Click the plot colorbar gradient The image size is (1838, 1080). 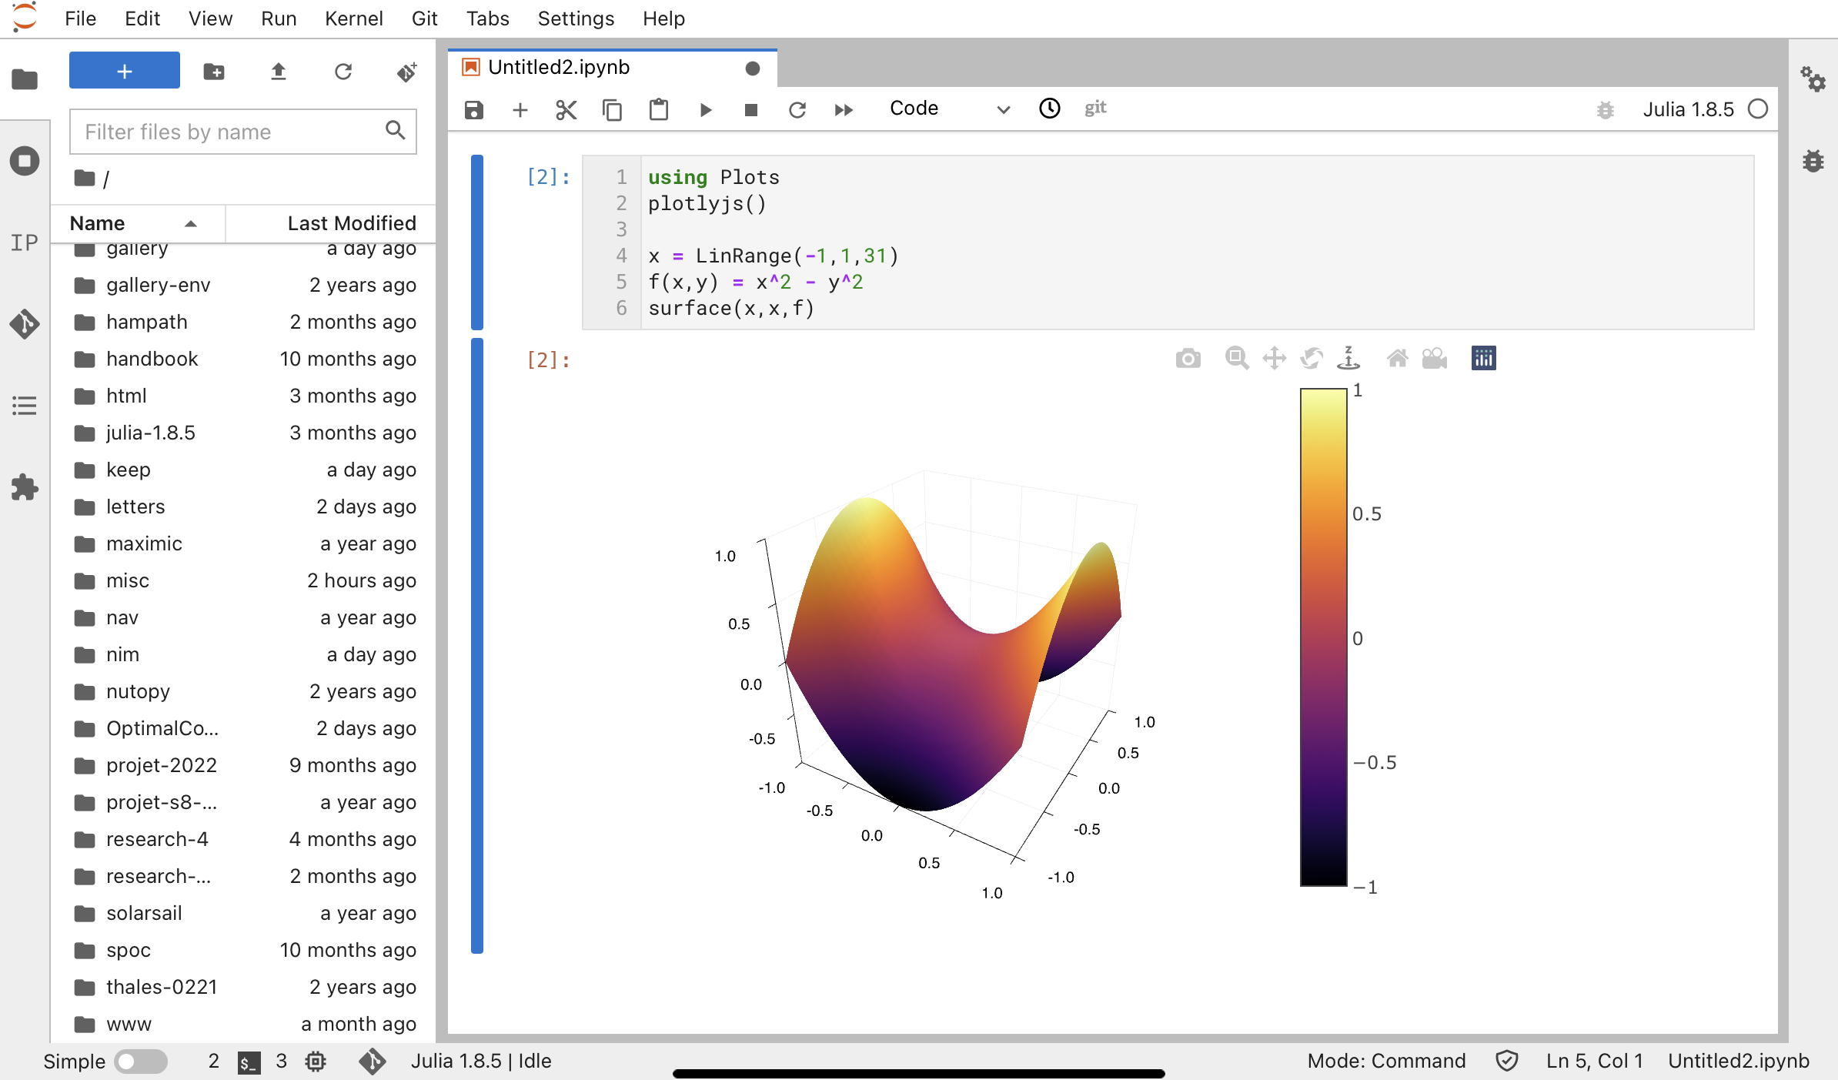click(1323, 637)
